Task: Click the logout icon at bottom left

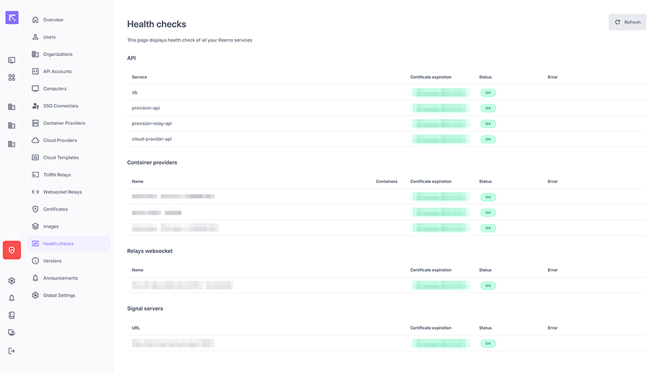Action: (12, 351)
